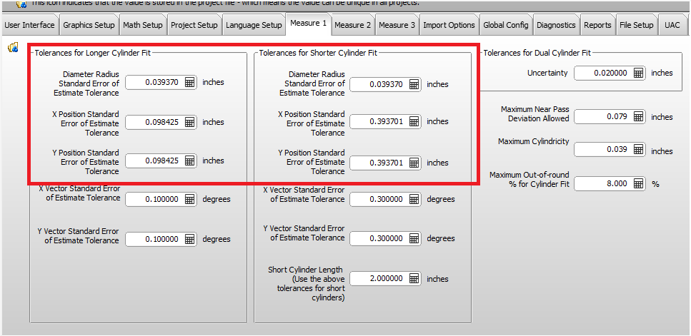The width and height of the screenshot is (691, 336).
Task: Open calculator icon for Maximum Out-of-round percentage
Action: coord(639,183)
